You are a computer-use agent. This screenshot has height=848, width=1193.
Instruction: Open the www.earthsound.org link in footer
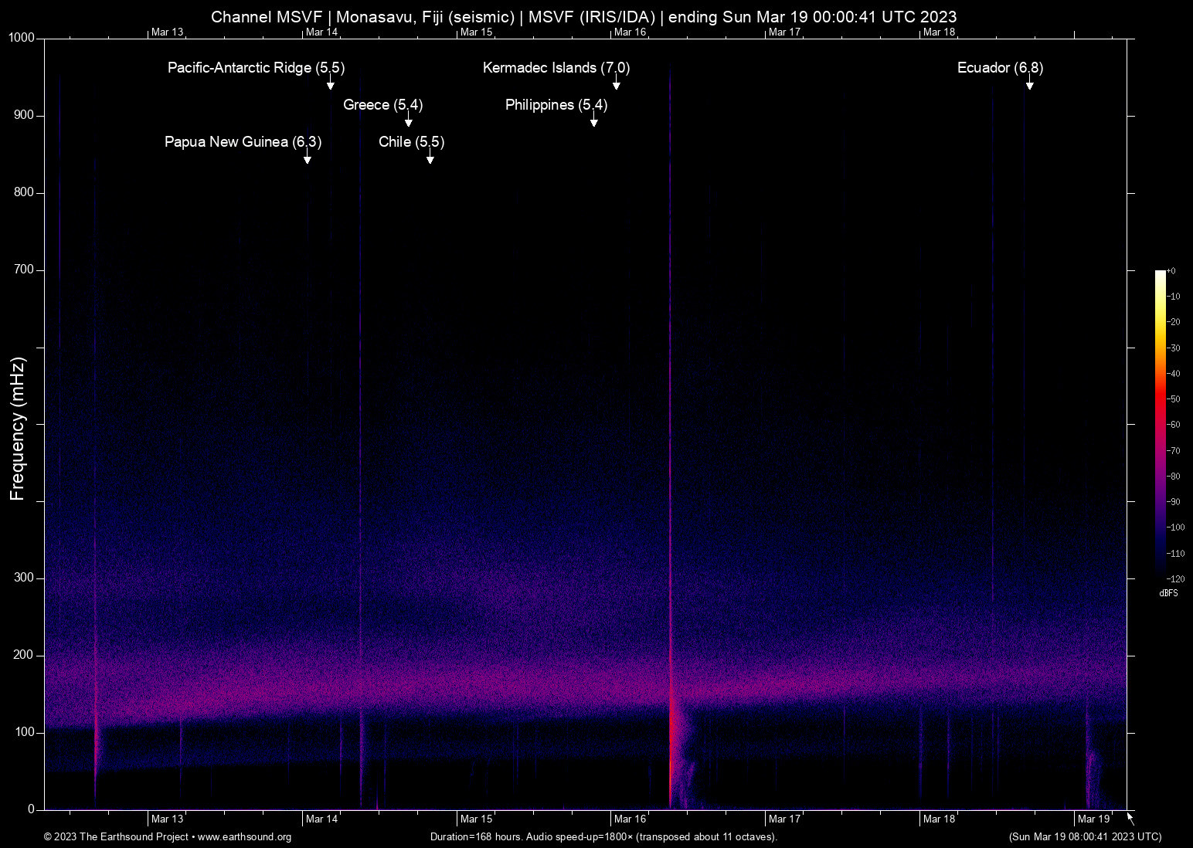[x=244, y=837]
